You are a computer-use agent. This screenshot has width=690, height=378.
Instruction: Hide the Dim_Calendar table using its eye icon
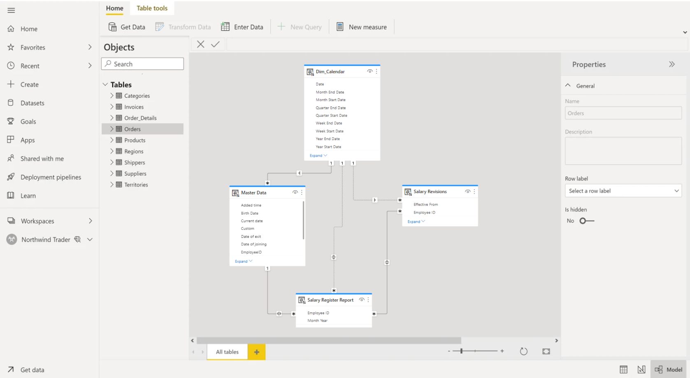tap(369, 71)
